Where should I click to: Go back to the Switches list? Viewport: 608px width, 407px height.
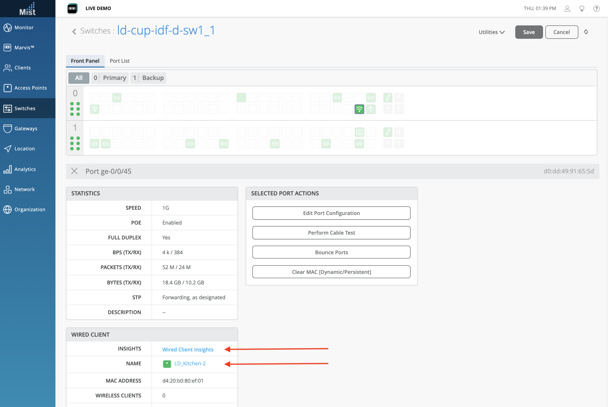click(x=74, y=31)
